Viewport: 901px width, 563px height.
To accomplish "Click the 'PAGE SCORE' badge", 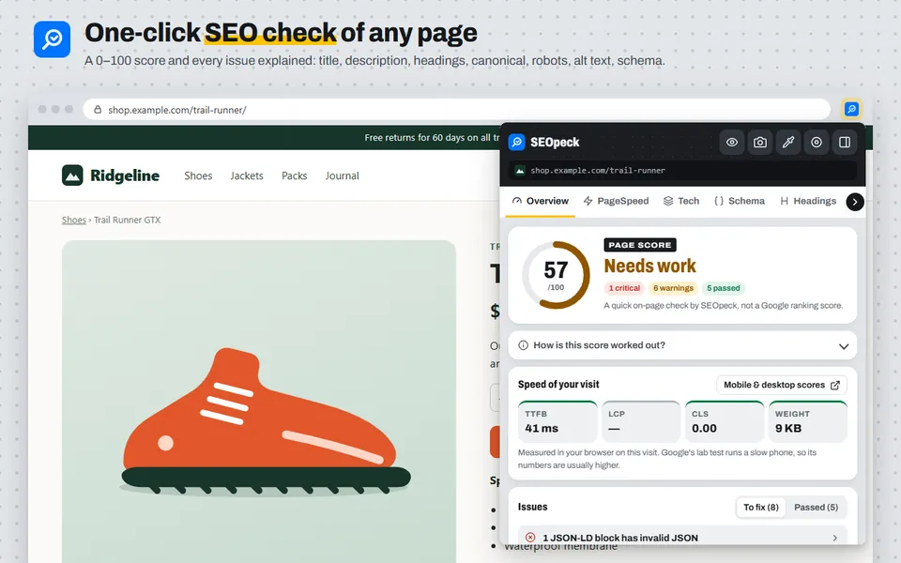I will (640, 245).
